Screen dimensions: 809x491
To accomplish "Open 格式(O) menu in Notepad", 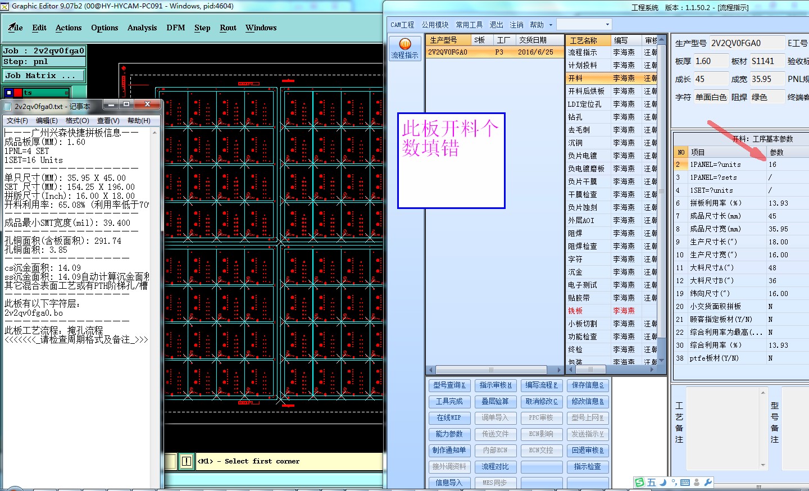I will [x=78, y=121].
